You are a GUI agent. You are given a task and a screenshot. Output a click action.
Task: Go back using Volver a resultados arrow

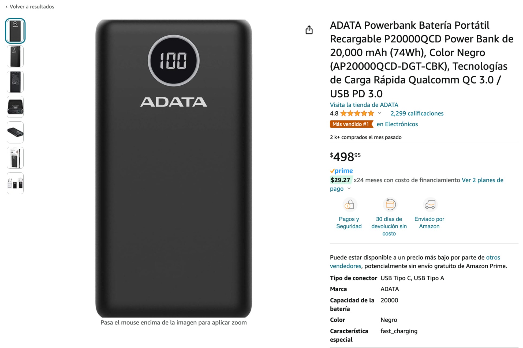pos(7,7)
